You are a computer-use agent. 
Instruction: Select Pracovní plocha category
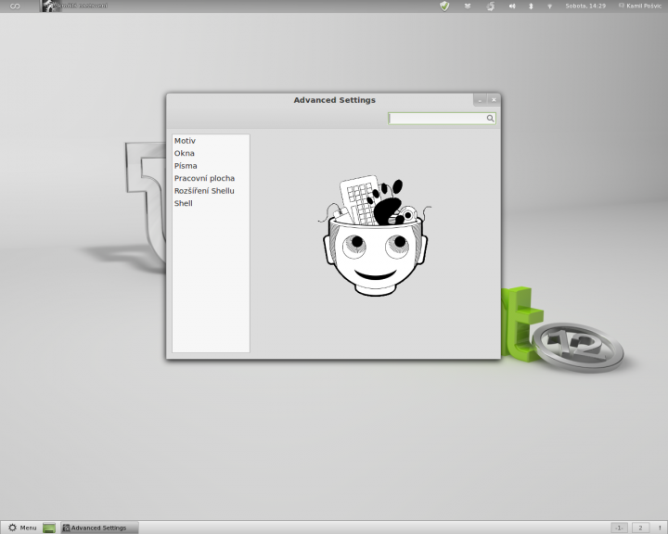pos(211,178)
